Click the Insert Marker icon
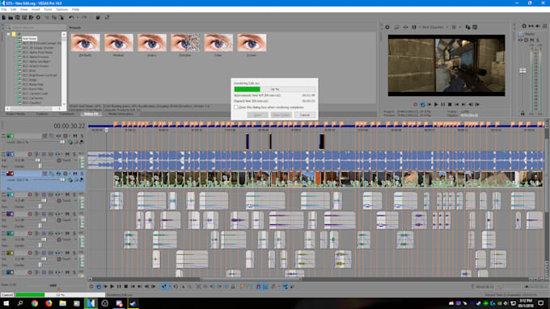 tap(243, 286)
